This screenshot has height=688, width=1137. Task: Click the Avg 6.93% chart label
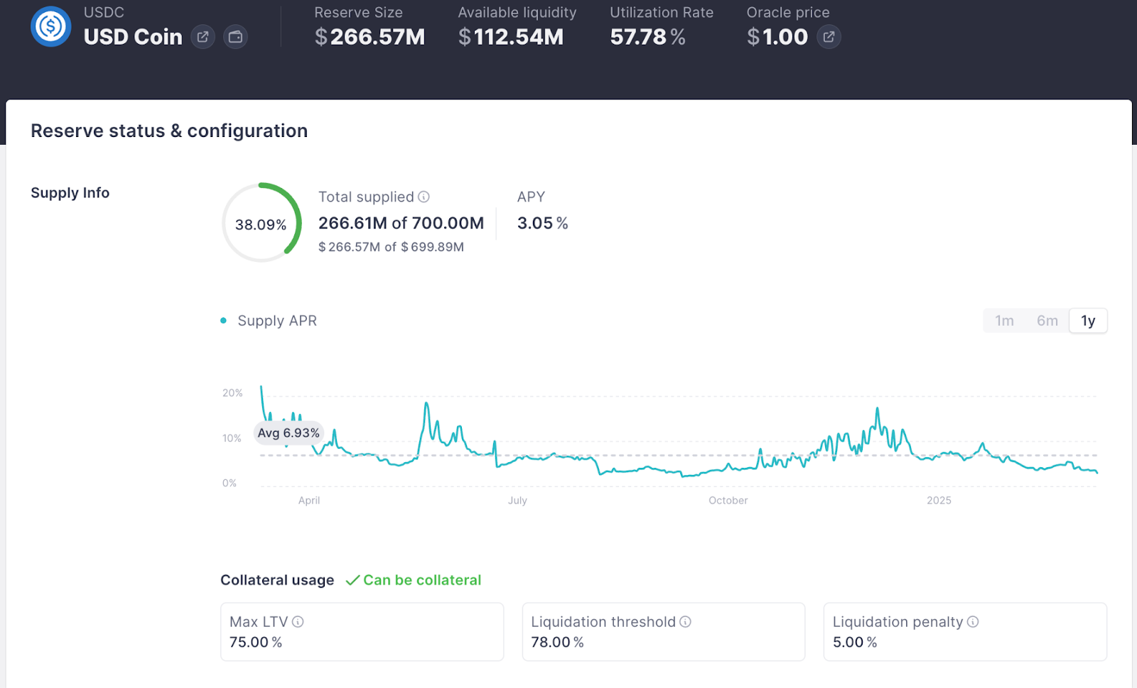289,433
